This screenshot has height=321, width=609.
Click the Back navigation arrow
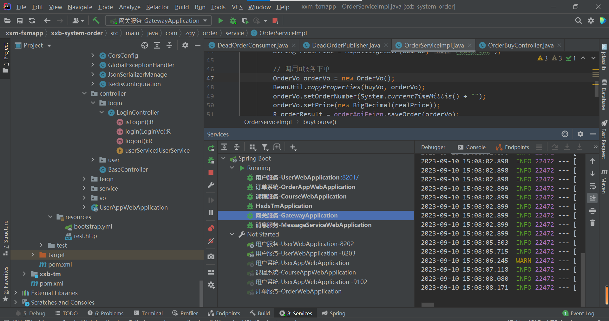pos(48,21)
